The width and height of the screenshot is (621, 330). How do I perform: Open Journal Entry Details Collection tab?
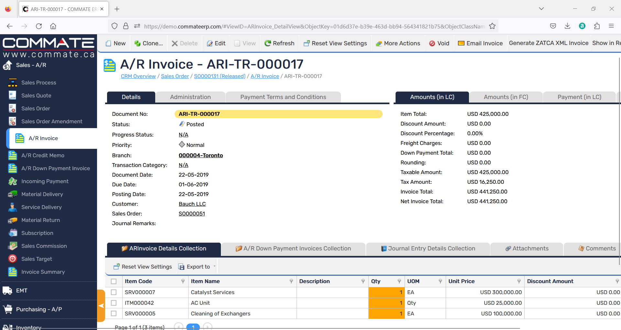(428, 248)
